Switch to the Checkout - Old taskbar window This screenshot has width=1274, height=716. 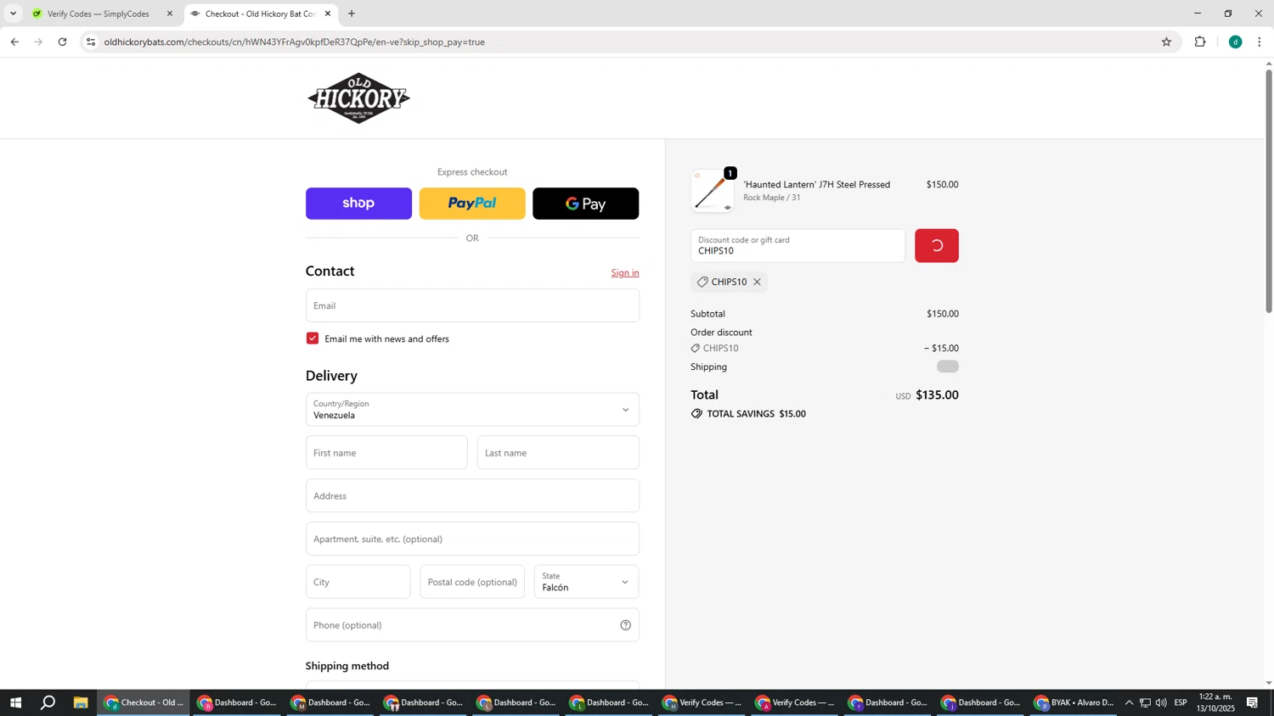144,702
